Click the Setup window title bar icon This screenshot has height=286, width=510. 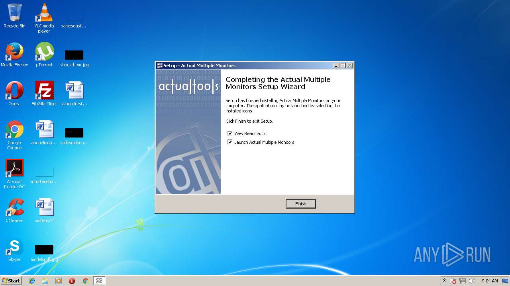click(160, 66)
